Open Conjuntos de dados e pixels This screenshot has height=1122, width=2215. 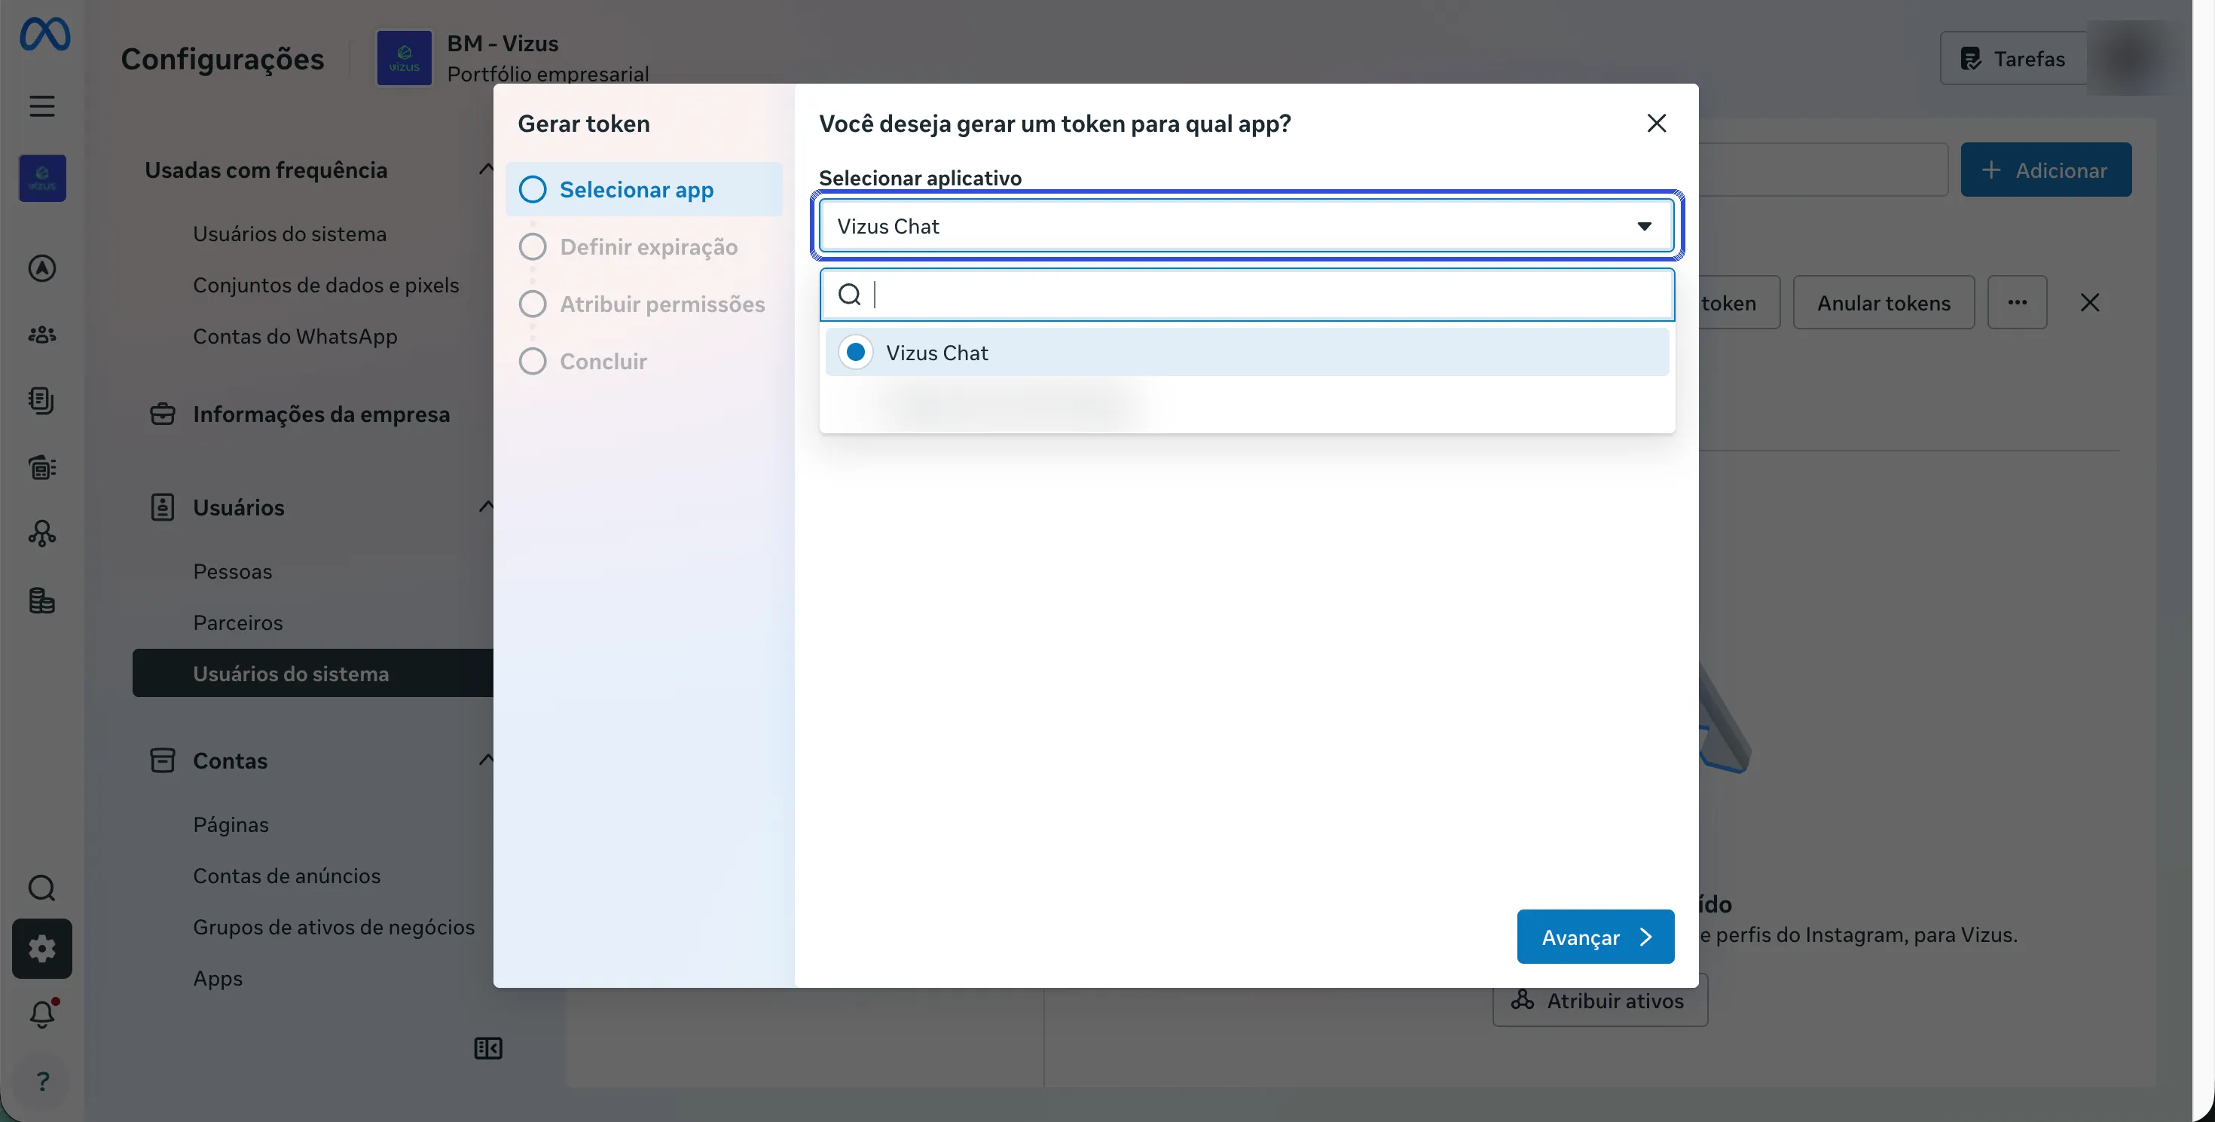tap(326, 285)
